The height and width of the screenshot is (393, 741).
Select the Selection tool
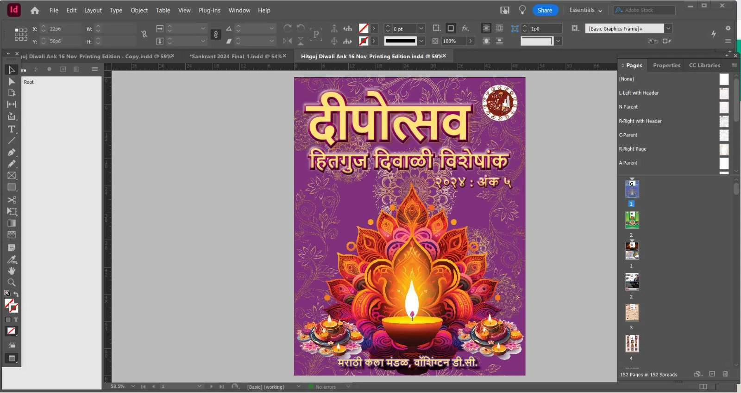click(x=12, y=70)
